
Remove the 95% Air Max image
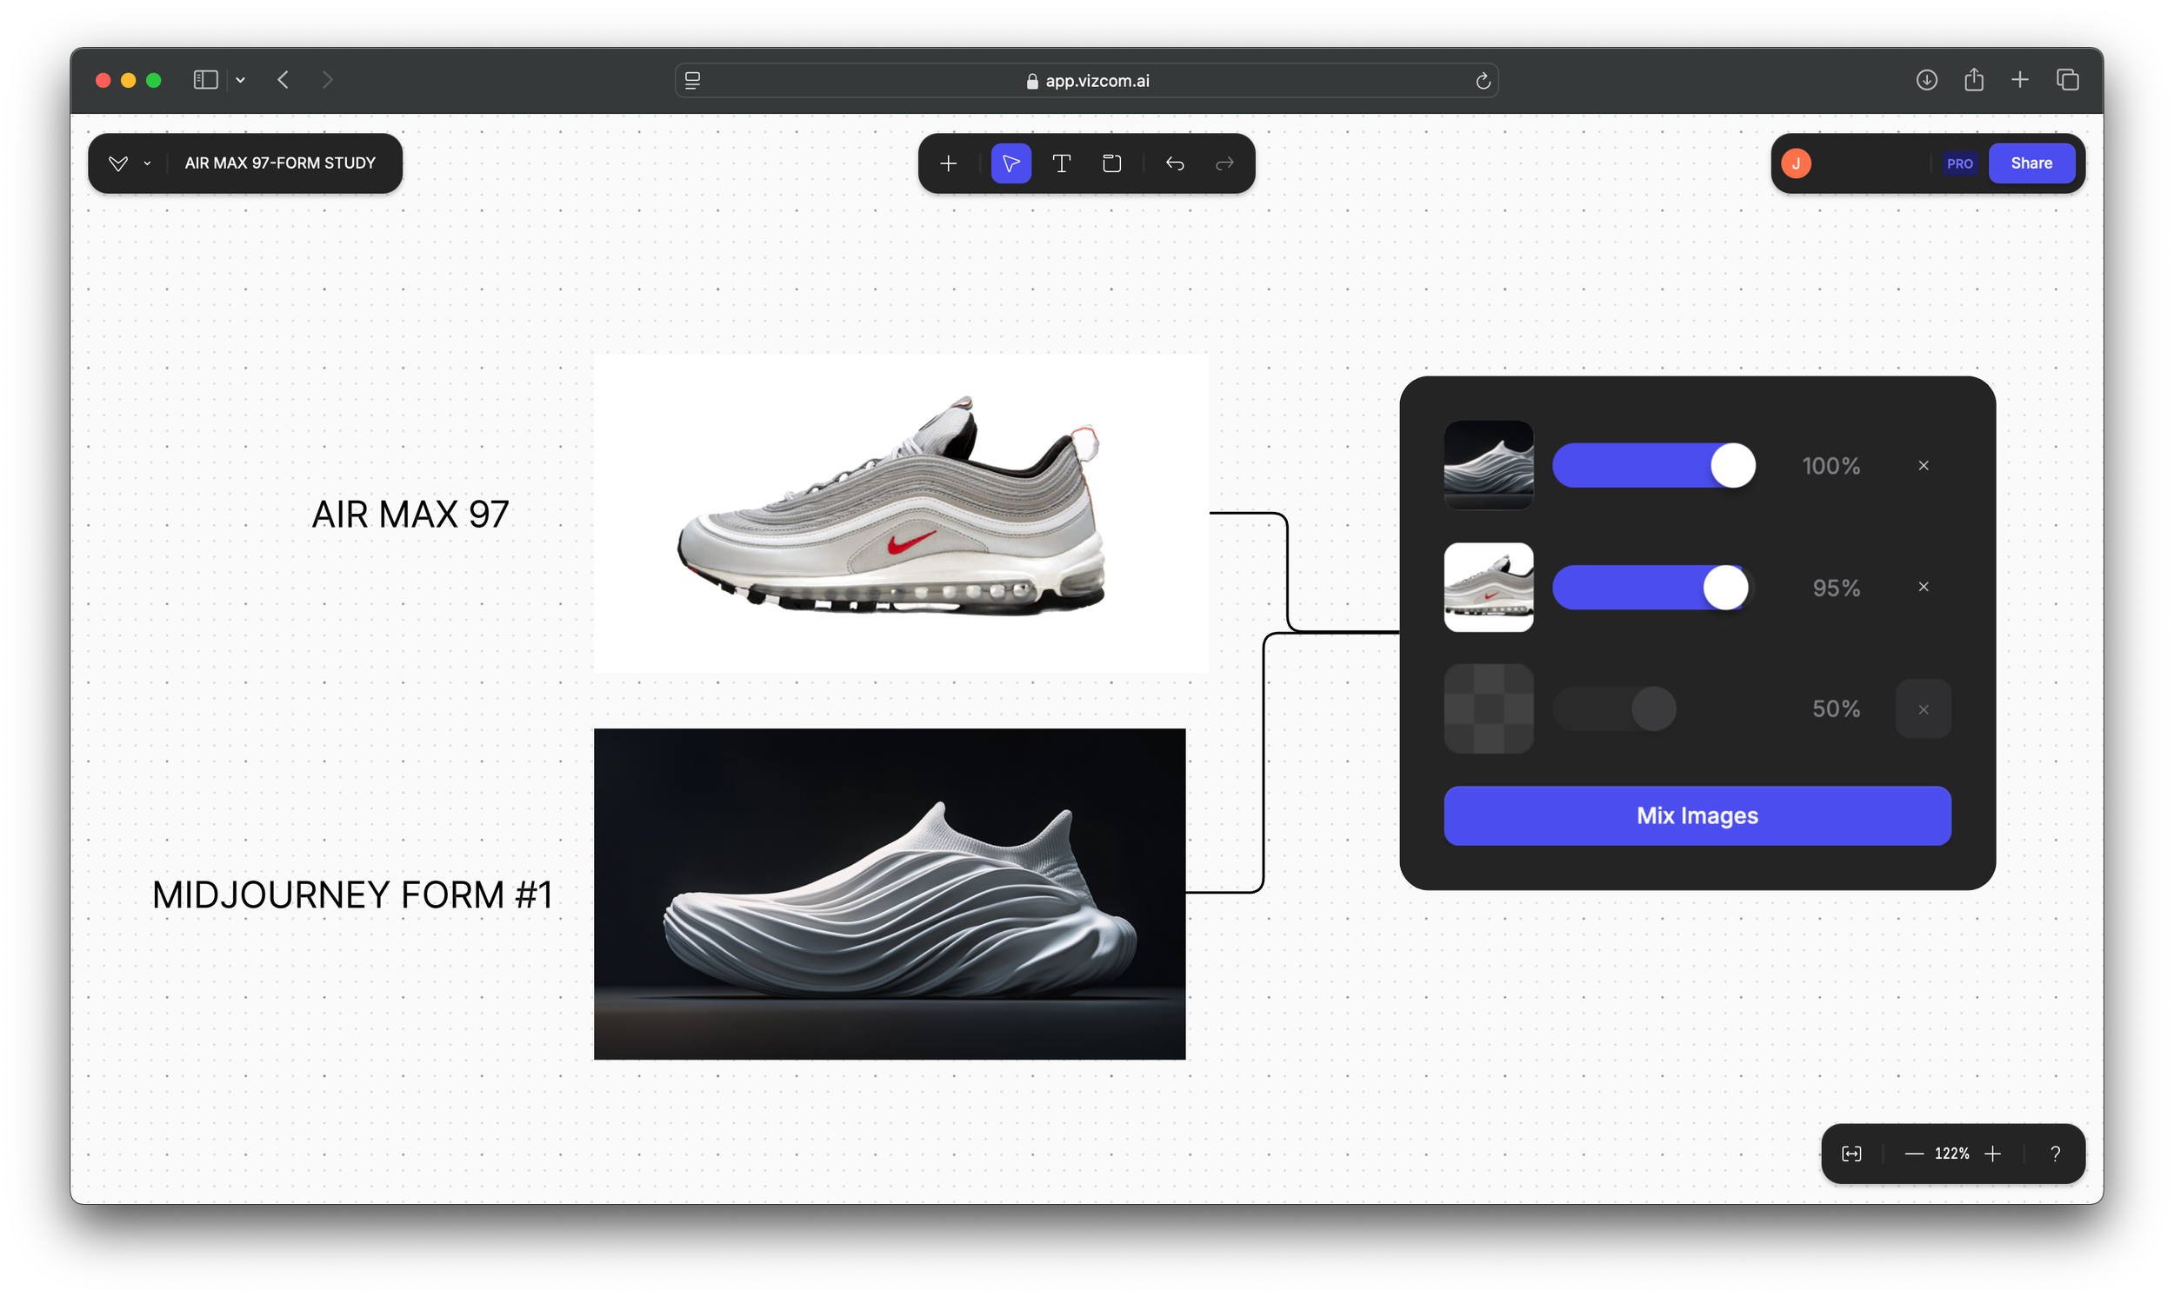1923,588
